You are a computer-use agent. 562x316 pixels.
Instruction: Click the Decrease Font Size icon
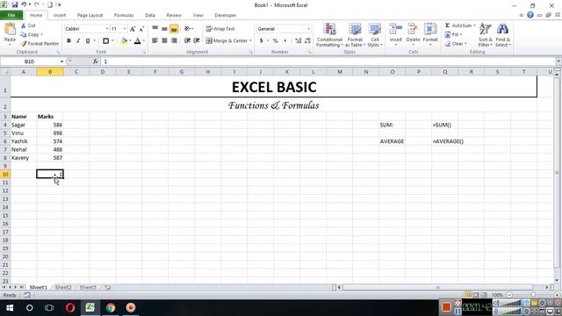tap(141, 29)
